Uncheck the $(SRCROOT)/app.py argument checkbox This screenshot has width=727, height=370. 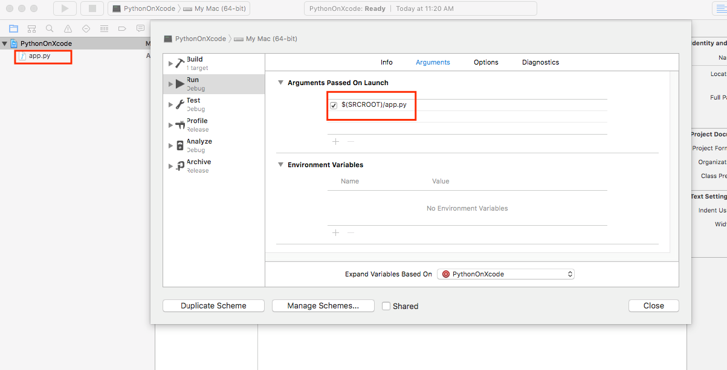pos(334,105)
